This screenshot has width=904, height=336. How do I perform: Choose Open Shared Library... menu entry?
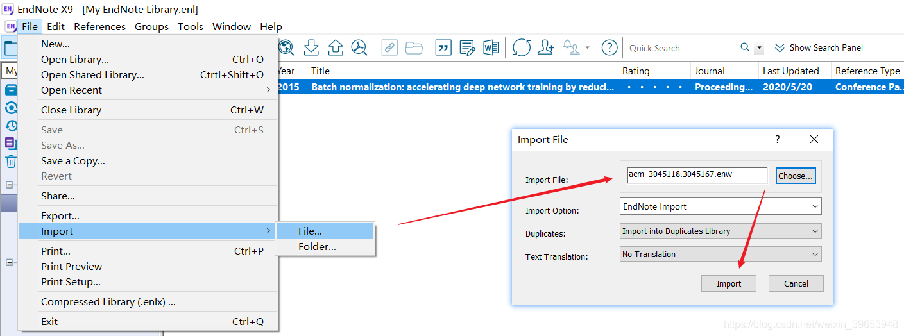tap(149, 74)
